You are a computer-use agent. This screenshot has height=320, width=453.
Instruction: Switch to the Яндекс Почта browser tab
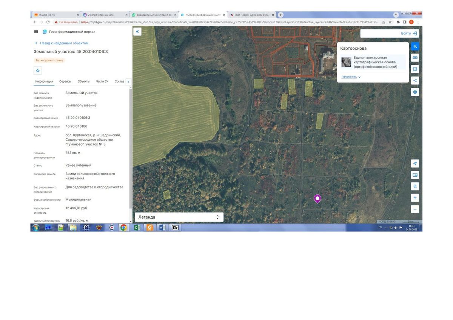point(55,15)
